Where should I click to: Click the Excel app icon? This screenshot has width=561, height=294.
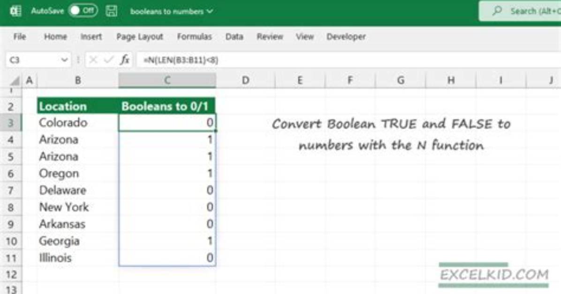(16, 11)
